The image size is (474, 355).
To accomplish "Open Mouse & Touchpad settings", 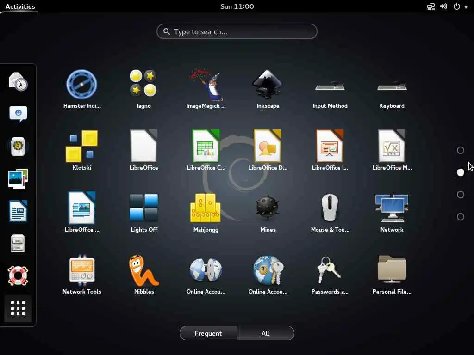I will pyautogui.click(x=330, y=212).
